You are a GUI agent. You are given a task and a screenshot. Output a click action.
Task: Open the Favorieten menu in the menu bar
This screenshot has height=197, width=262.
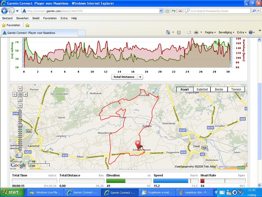50,18
